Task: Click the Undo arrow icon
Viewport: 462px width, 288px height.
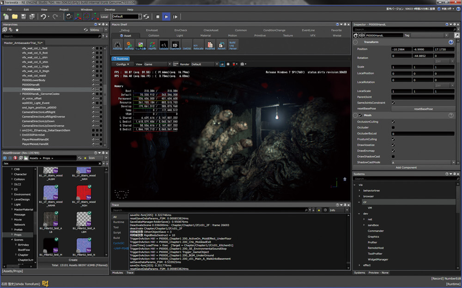Action: click(x=43, y=17)
